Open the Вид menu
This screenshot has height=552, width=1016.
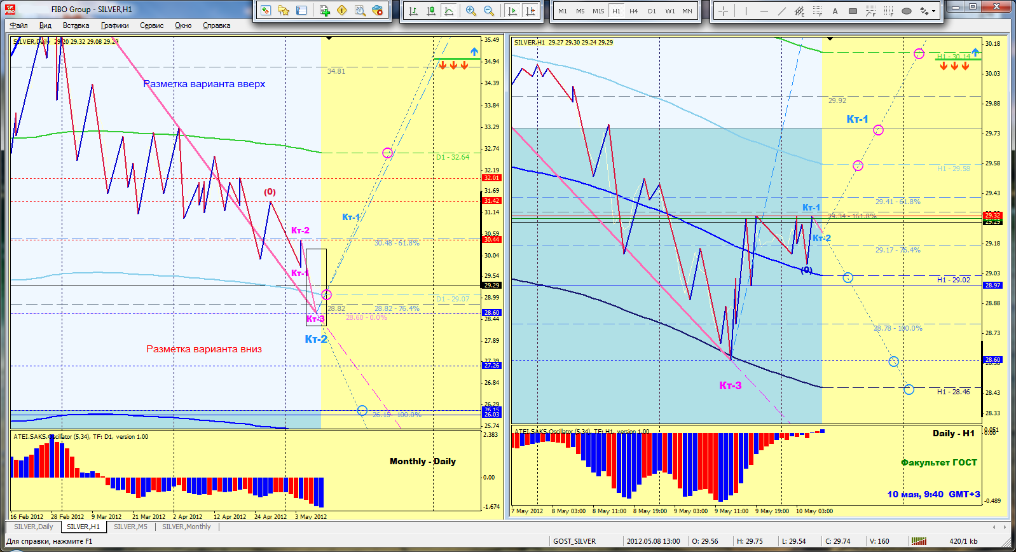pyautogui.click(x=45, y=25)
